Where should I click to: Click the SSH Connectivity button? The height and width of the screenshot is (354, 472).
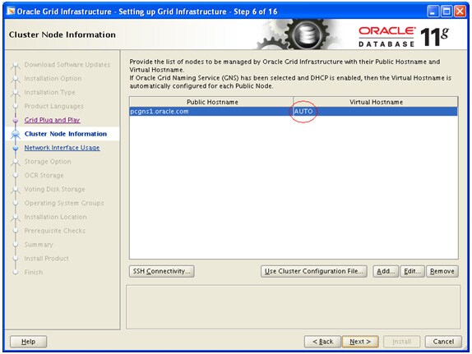click(162, 271)
